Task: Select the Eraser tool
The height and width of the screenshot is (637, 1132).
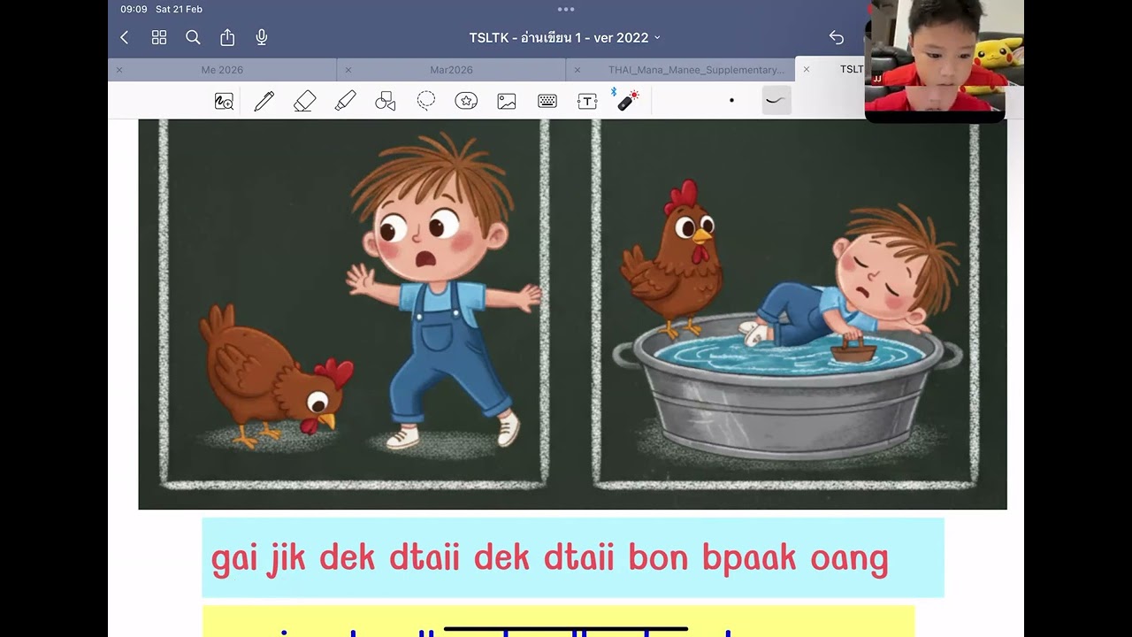Action: point(304,101)
